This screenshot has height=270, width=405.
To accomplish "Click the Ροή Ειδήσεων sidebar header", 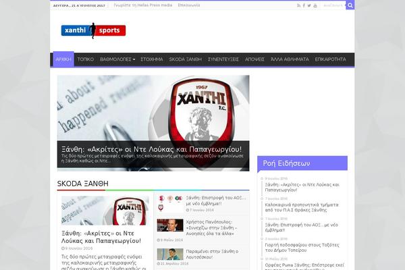I will pos(302,163).
